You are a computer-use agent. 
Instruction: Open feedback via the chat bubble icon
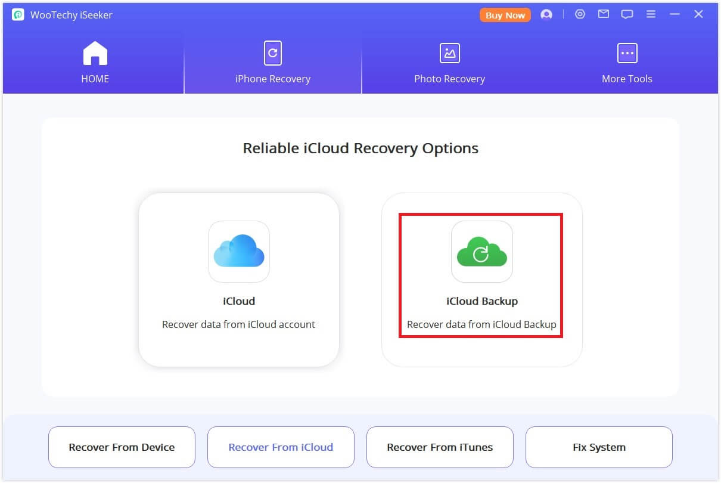[627, 14]
